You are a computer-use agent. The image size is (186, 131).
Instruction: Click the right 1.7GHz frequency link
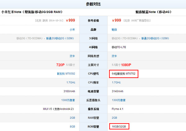click(116, 82)
